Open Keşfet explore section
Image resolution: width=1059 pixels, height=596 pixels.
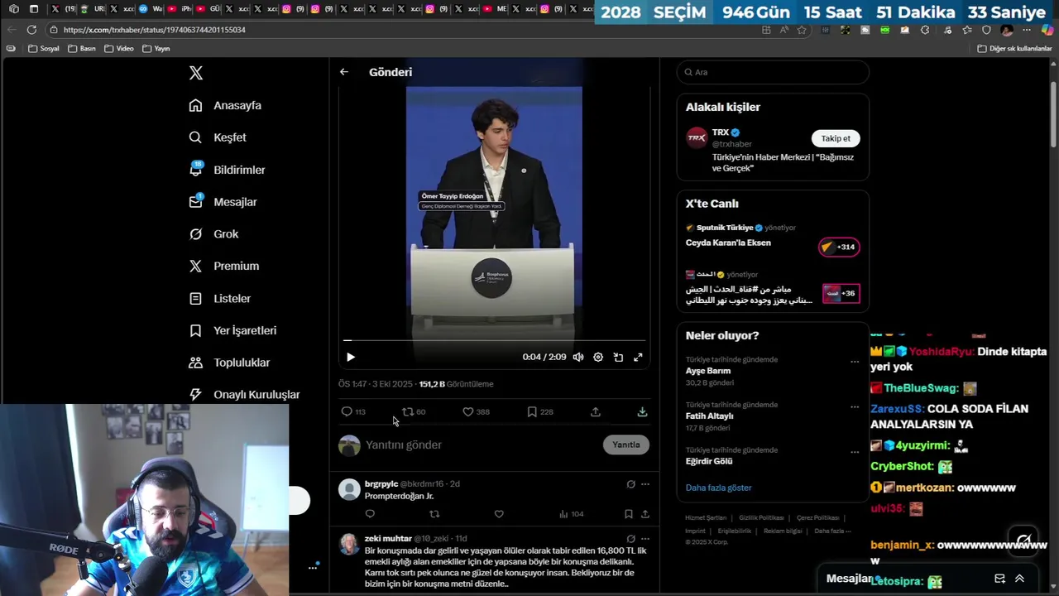(218, 137)
